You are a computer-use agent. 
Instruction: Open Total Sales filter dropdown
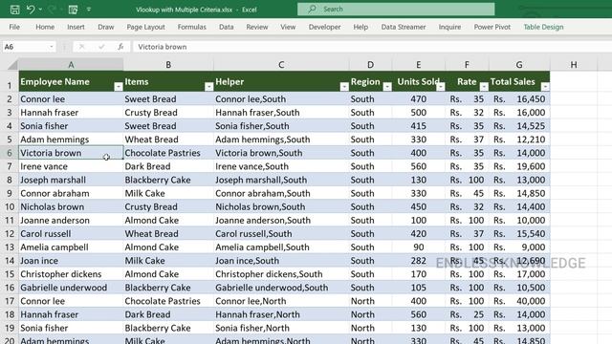(x=545, y=87)
